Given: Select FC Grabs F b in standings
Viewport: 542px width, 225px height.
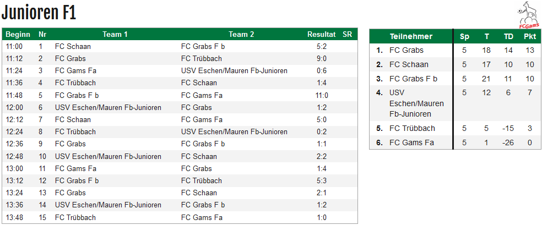Looking at the screenshot, I should [414, 79].
